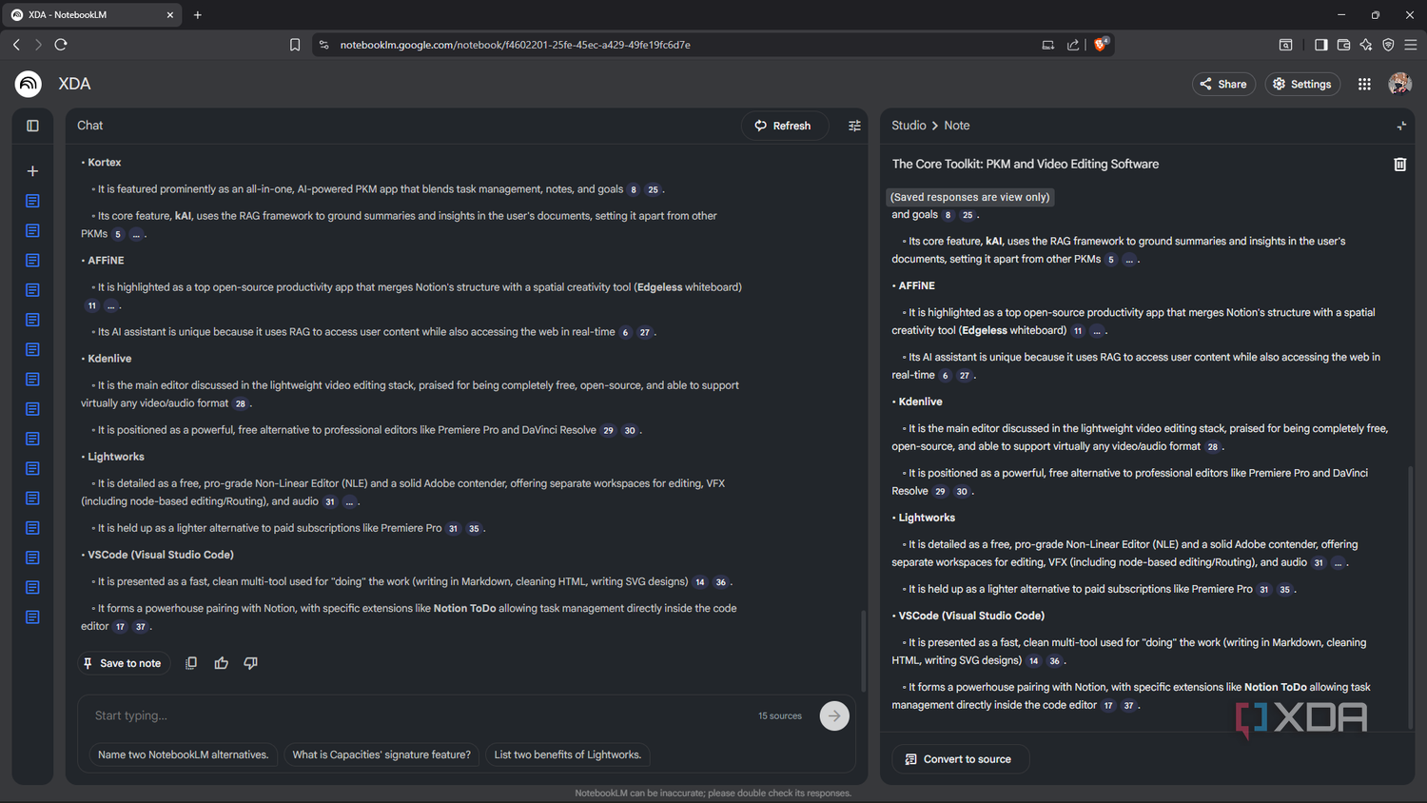The width and height of the screenshot is (1427, 803).
Task: Open the NotebookLM home logo
Action: pos(29,84)
